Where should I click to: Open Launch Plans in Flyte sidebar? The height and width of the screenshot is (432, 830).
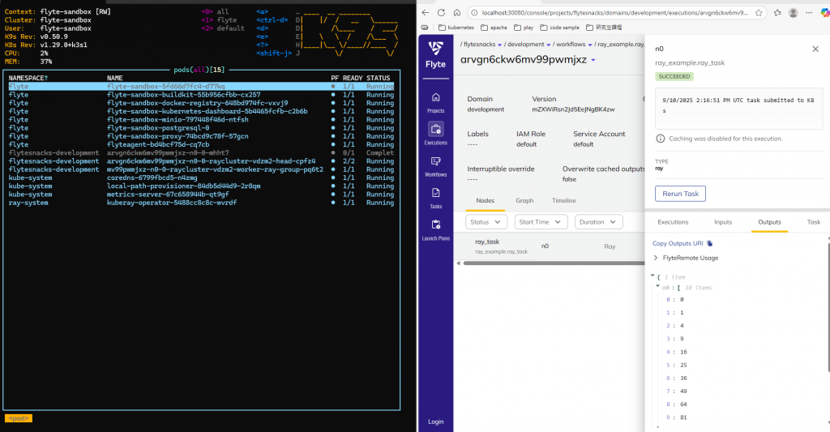435,229
